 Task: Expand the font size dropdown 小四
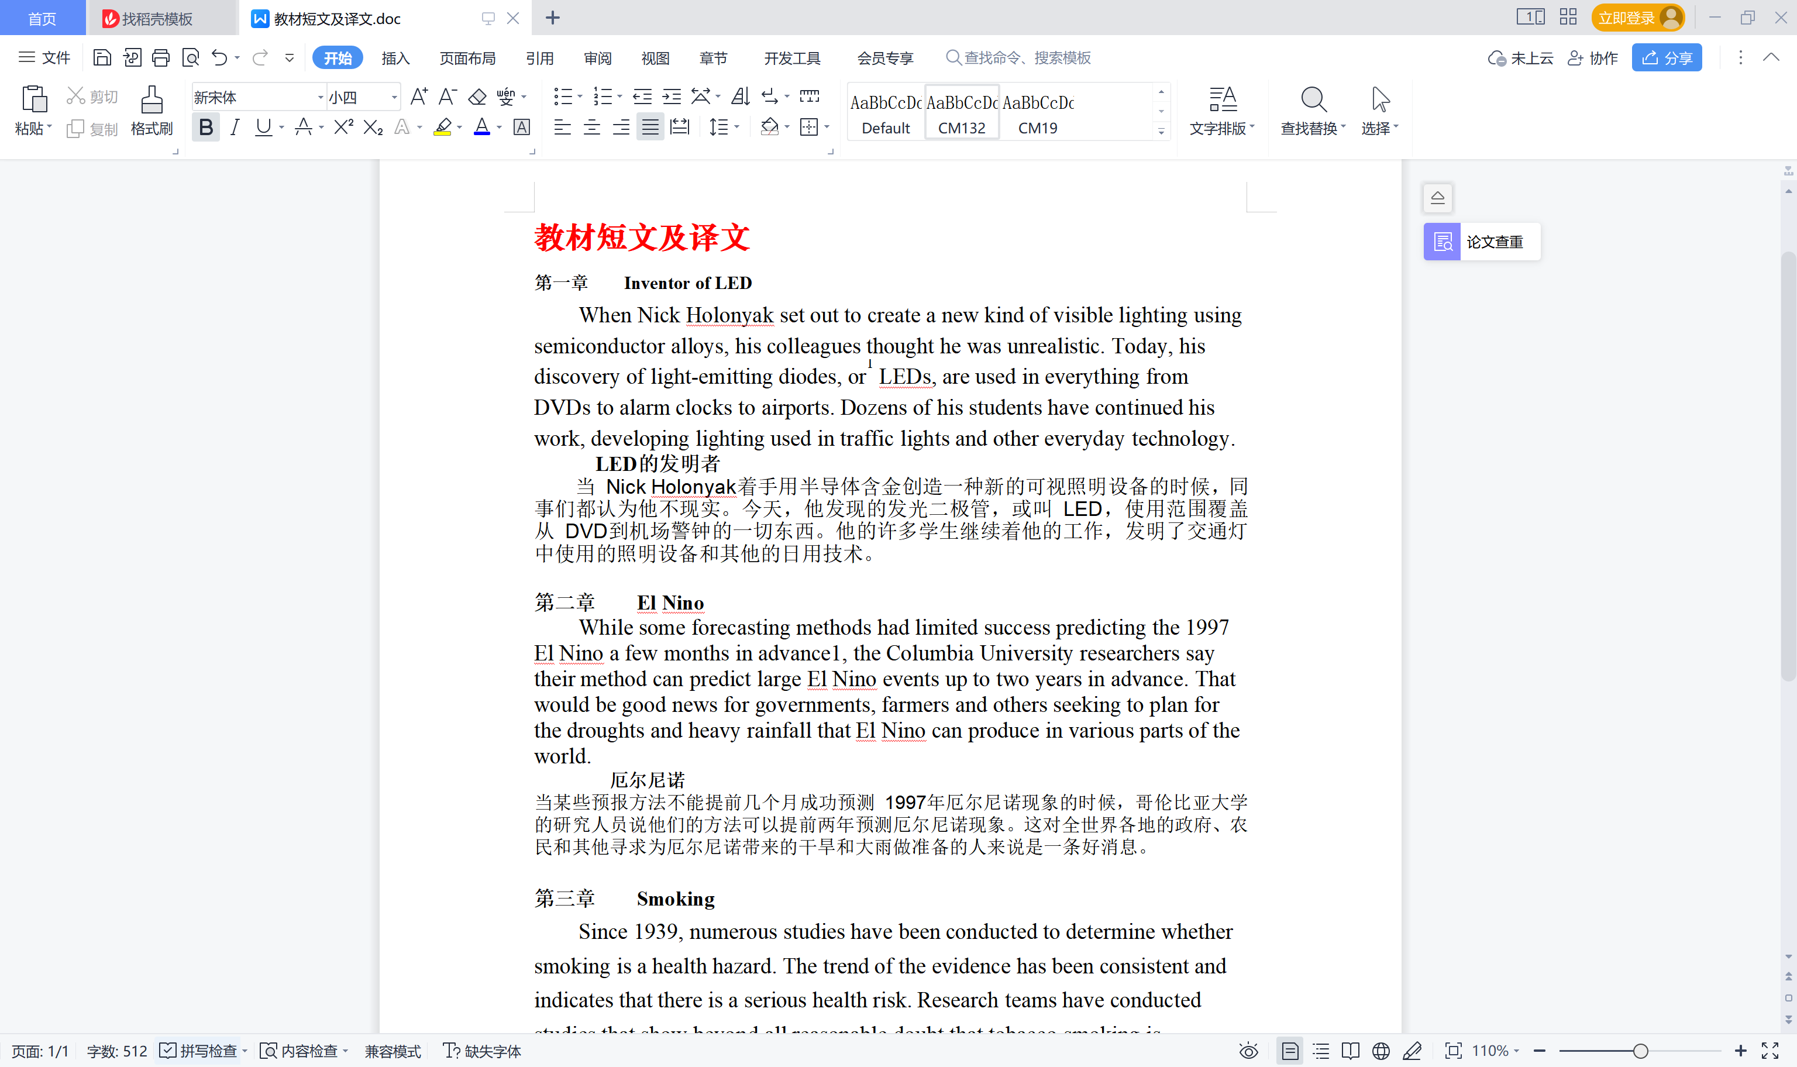pyautogui.click(x=394, y=97)
